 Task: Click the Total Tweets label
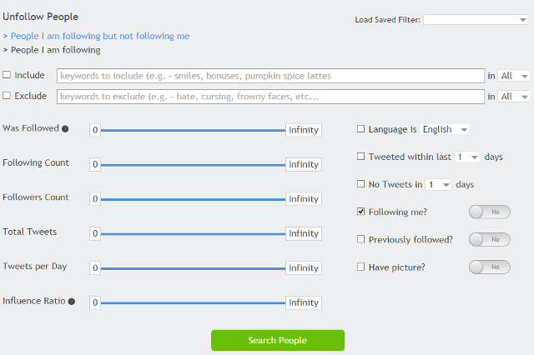click(x=30, y=232)
